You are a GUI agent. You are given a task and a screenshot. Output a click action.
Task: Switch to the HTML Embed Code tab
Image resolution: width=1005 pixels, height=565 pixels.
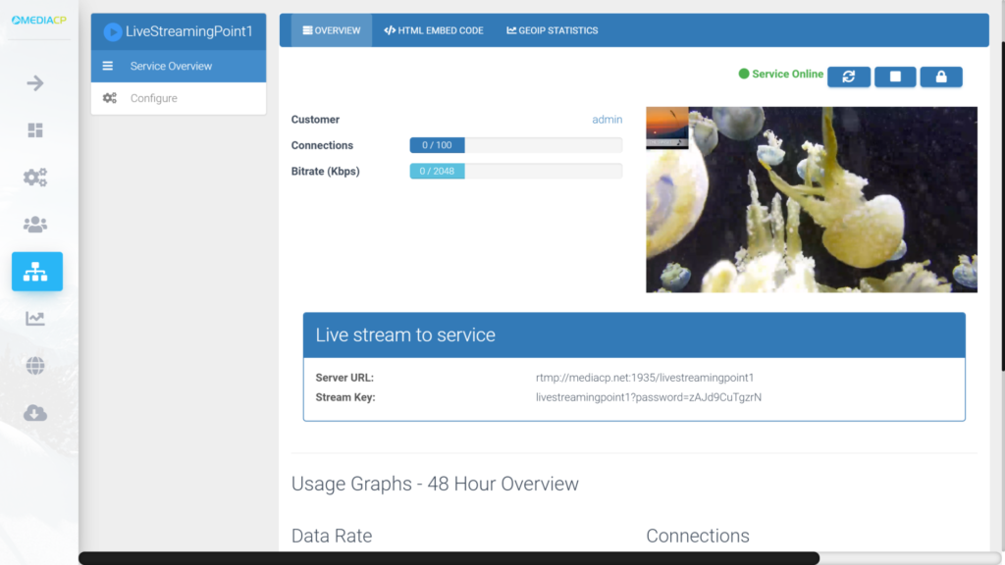(x=433, y=30)
